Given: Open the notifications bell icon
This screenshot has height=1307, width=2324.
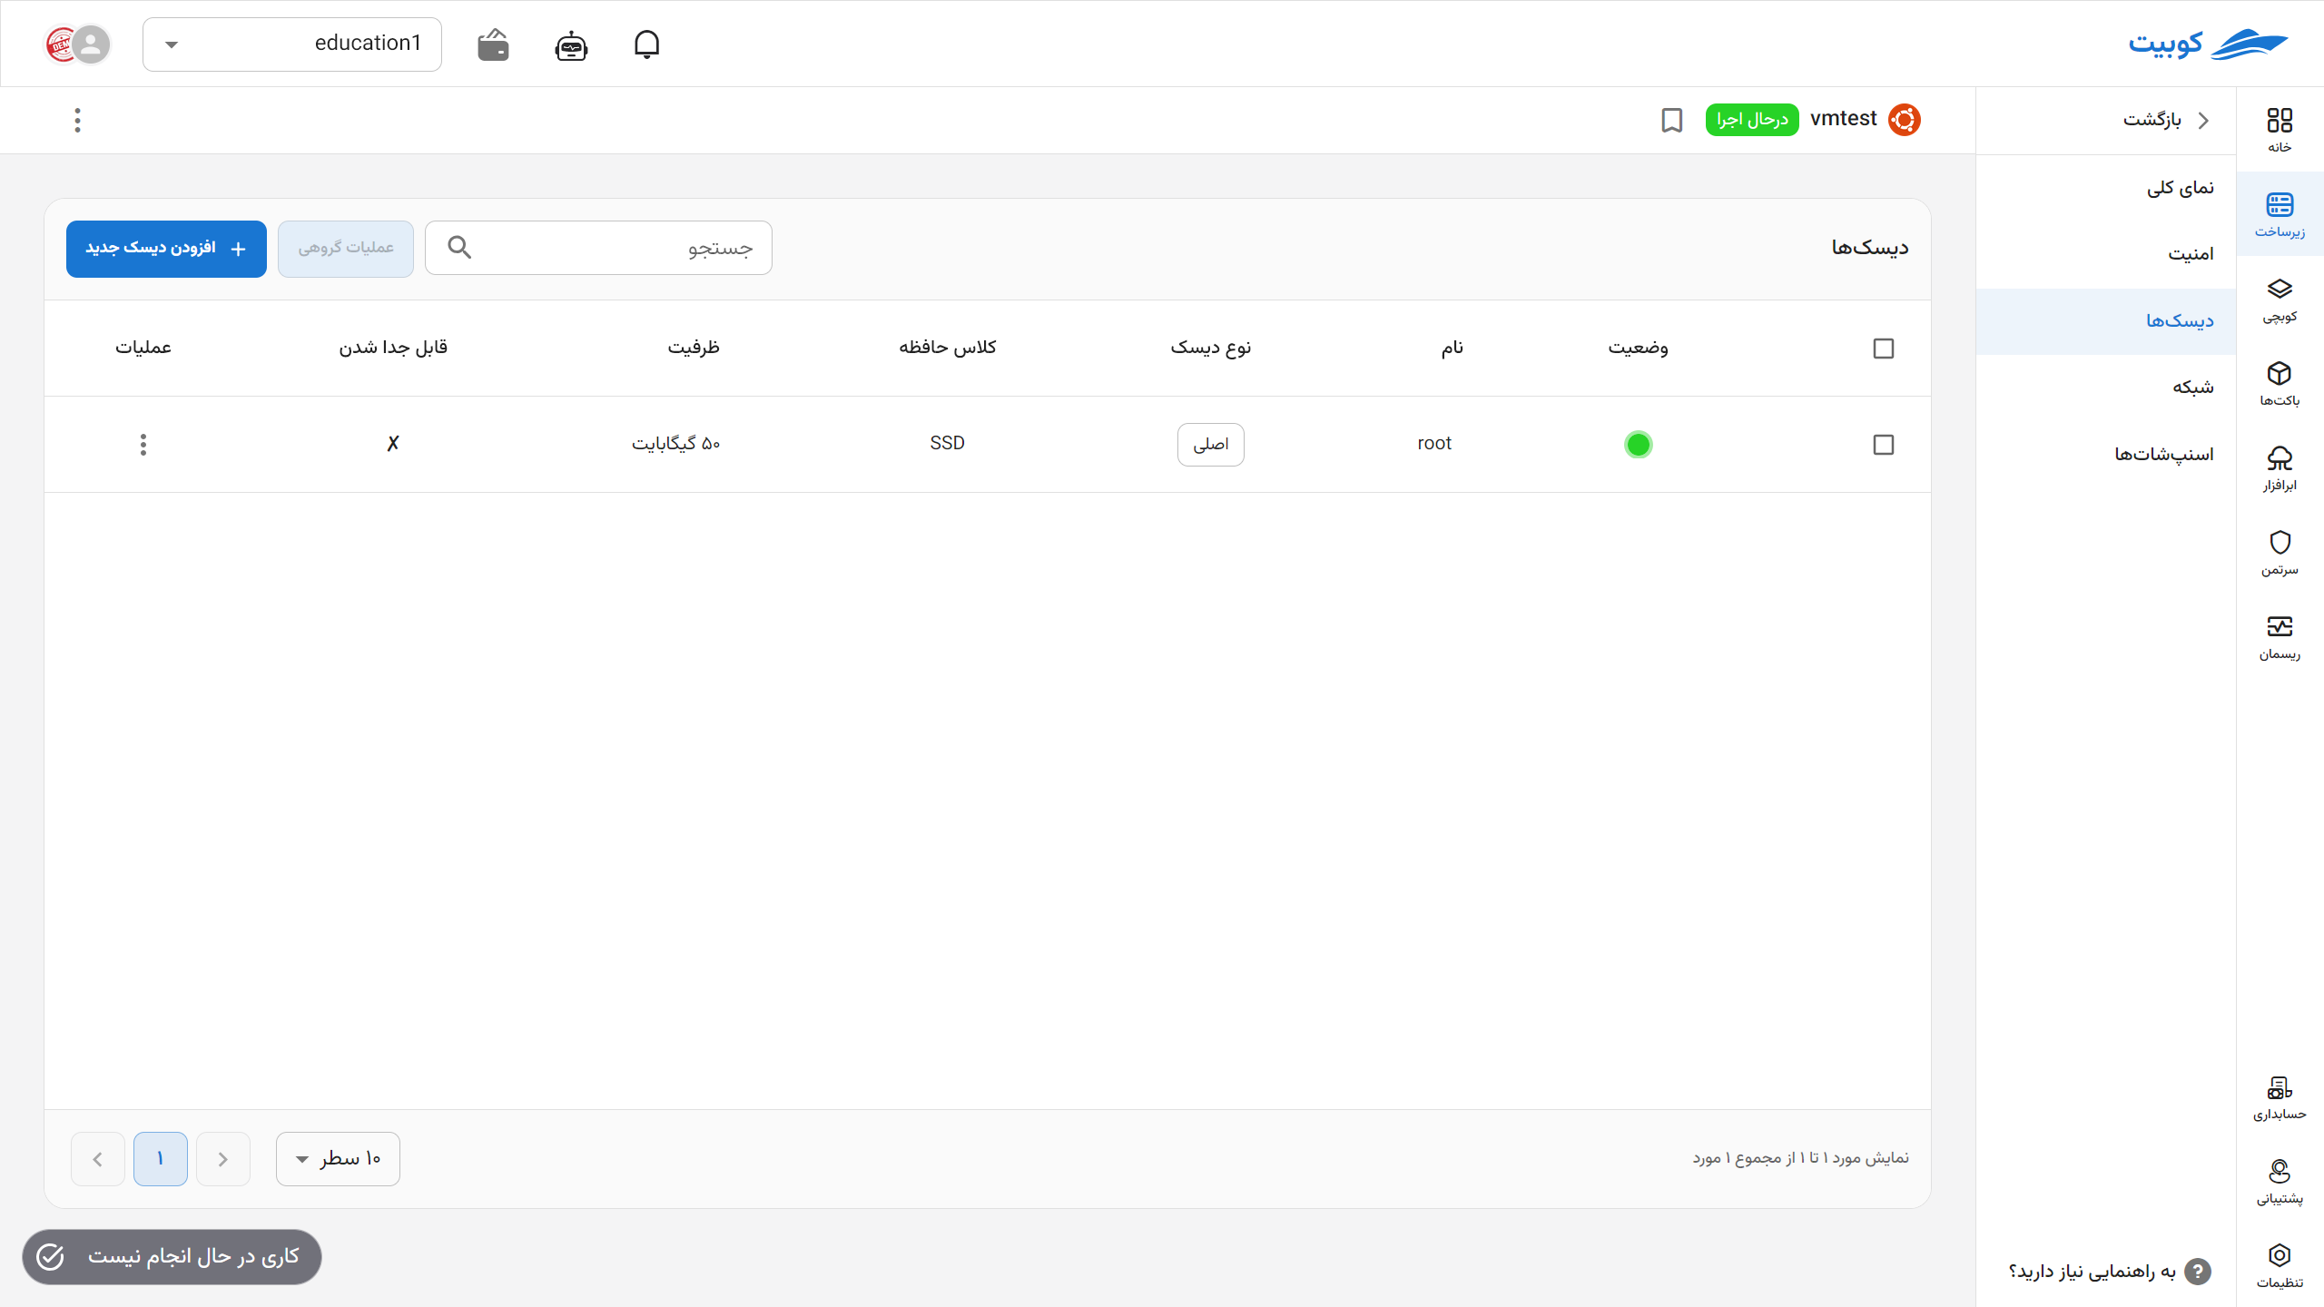Looking at the screenshot, I should 646,44.
